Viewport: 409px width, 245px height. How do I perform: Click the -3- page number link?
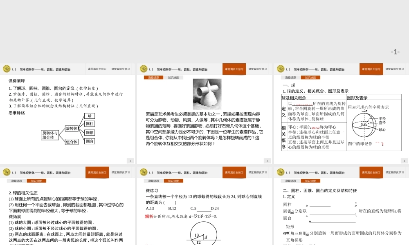[x=267, y=161]
